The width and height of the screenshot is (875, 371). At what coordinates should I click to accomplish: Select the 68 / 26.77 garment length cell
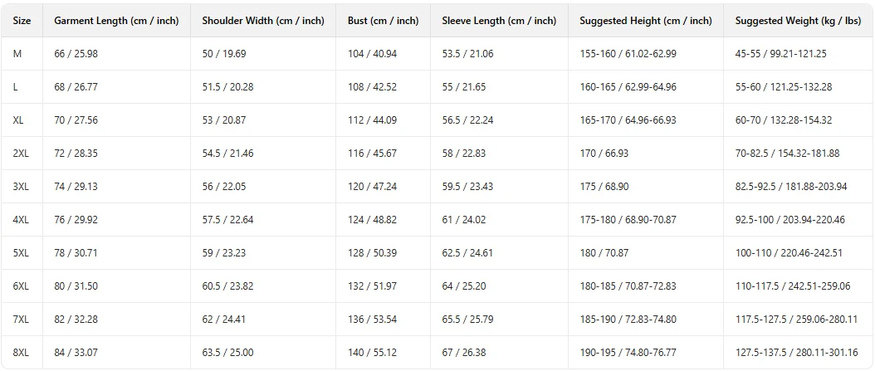coord(76,87)
